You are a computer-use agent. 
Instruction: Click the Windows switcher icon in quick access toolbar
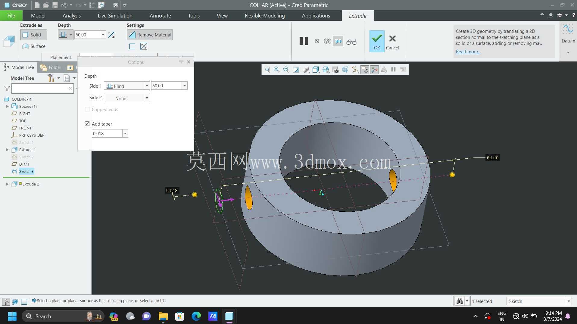pyautogui.click(x=101, y=5)
